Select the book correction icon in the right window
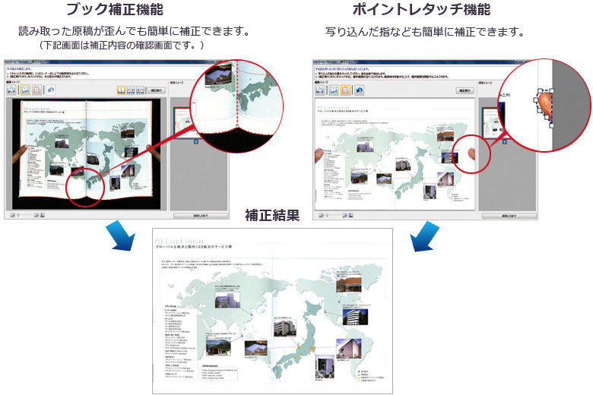Image resolution: width=593 pixels, height=395 pixels. (x=333, y=90)
